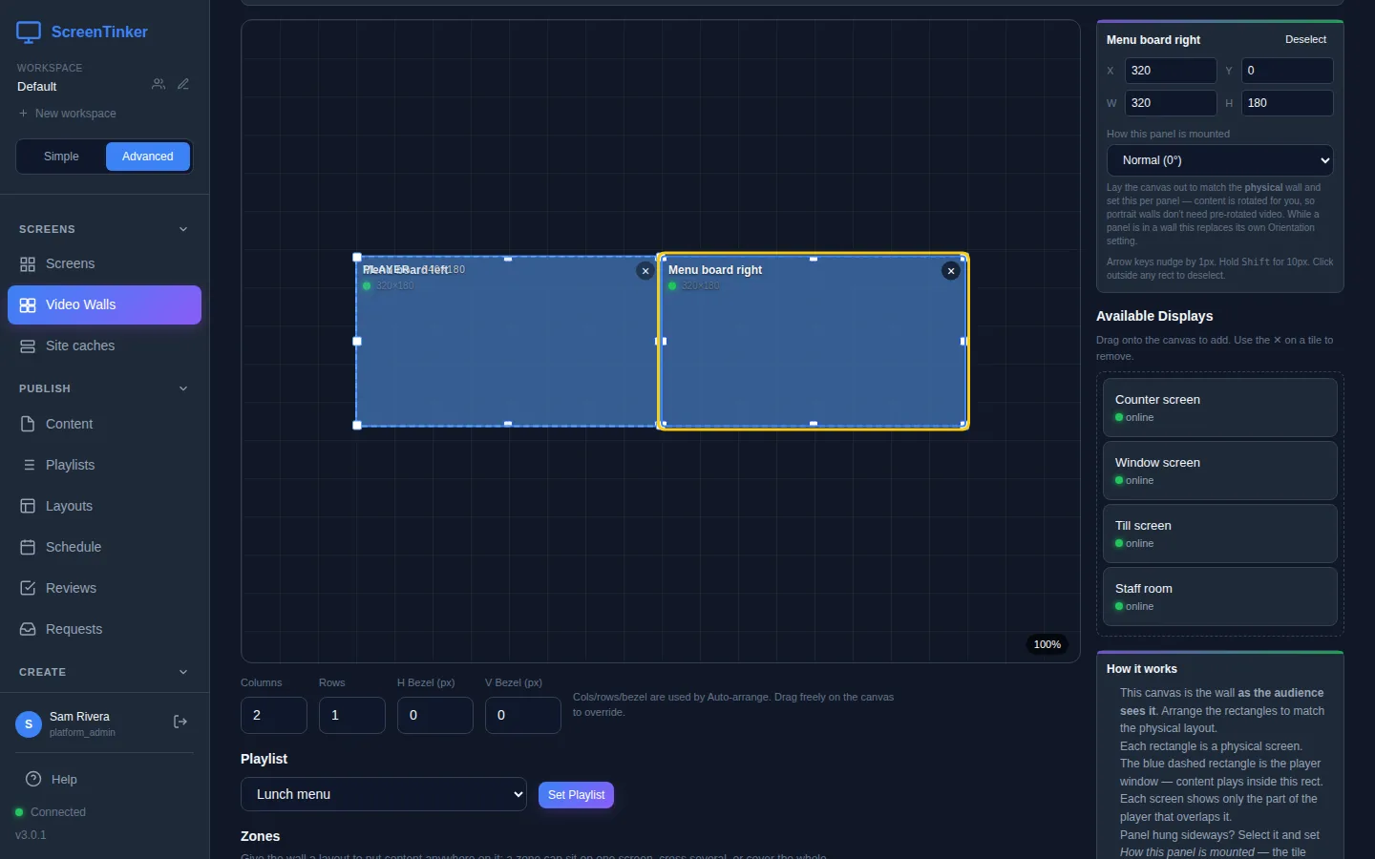Open workspace members icon next to Default
This screenshot has width=1375, height=859.
tap(159, 84)
